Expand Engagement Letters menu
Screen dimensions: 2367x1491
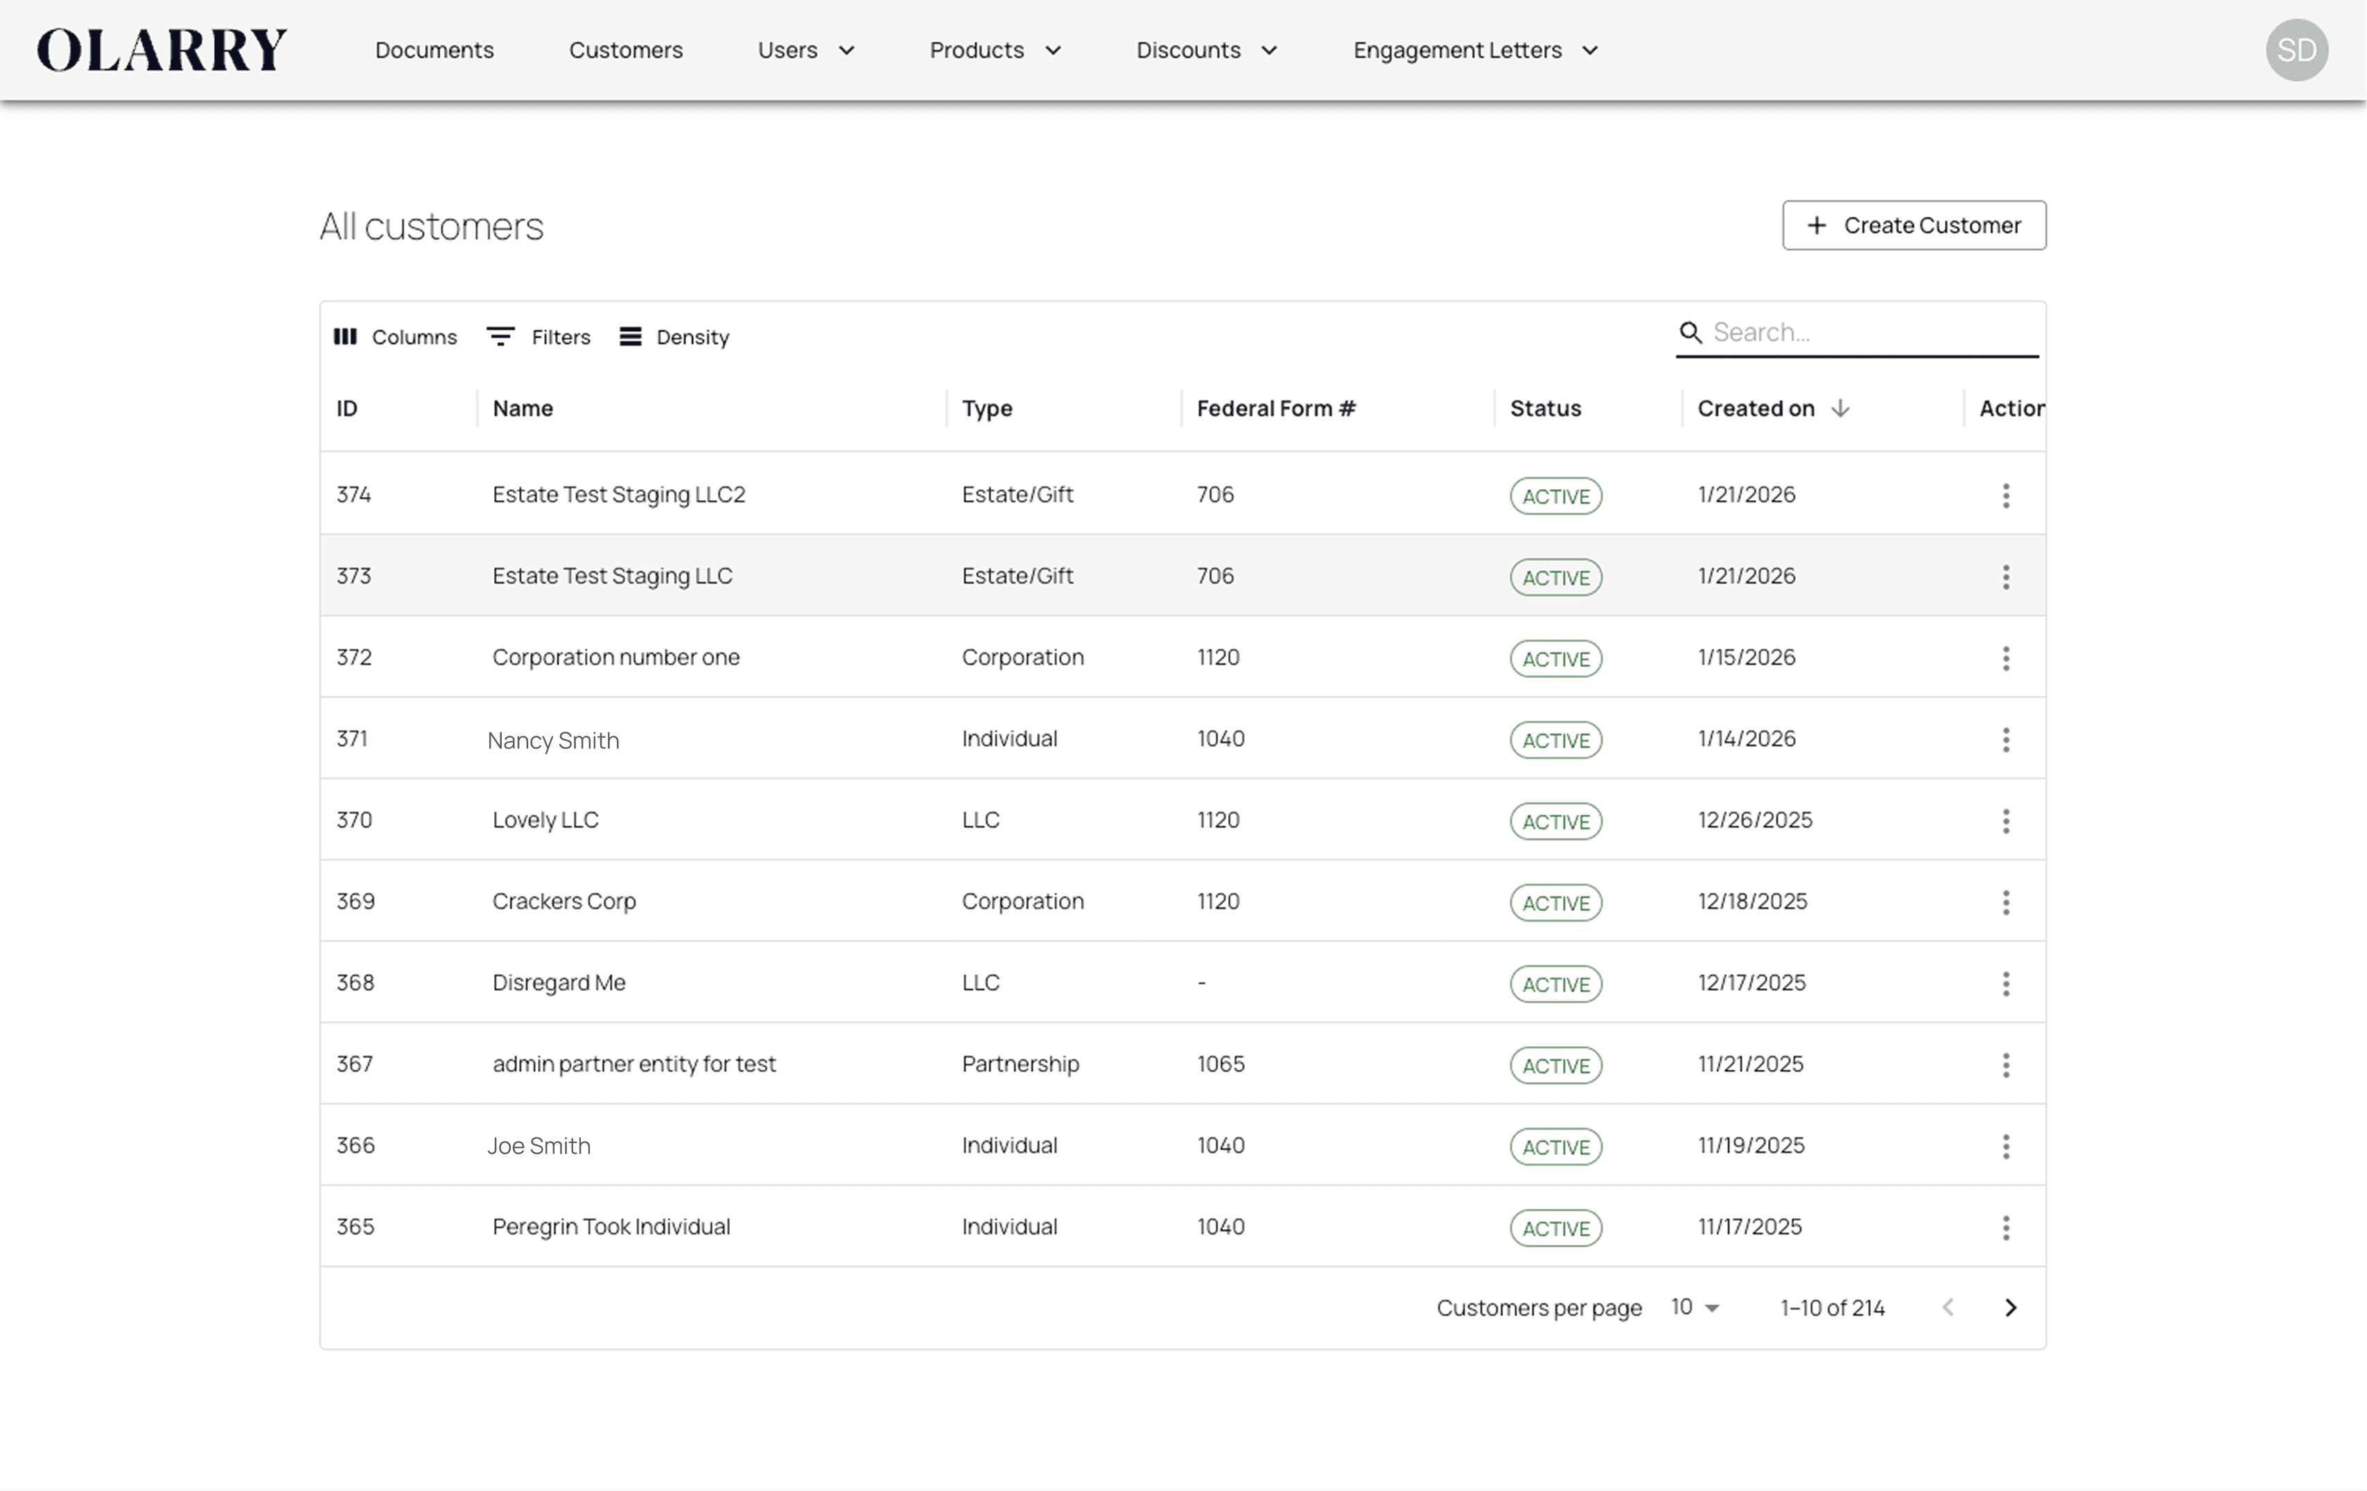[1474, 50]
